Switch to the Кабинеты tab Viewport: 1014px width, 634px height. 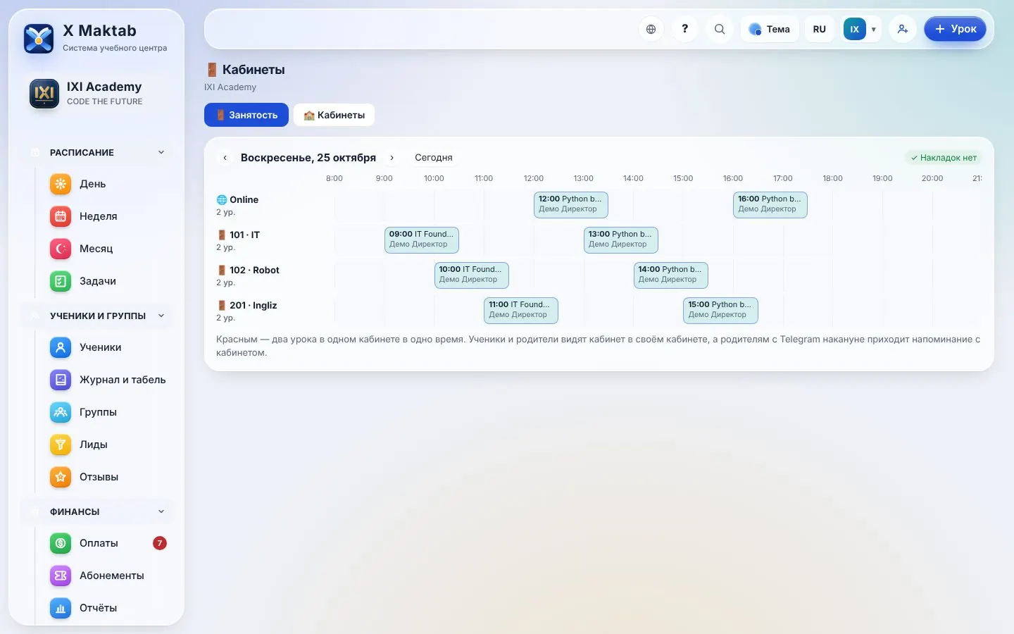[x=334, y=115]
